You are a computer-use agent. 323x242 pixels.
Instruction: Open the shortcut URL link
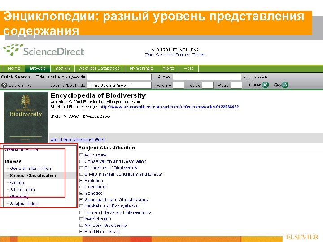[x=169, y=107]
